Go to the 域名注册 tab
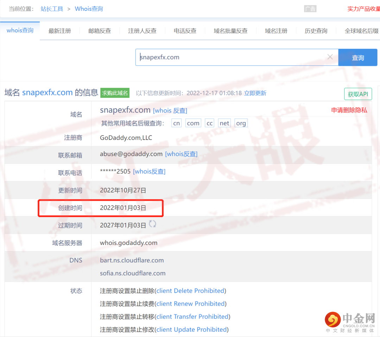 point(276,31)
